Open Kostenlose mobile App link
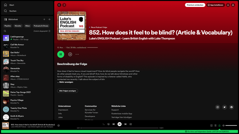Image resolution: width=239 pixels, height=134 pixels. (x=122, y=113)
